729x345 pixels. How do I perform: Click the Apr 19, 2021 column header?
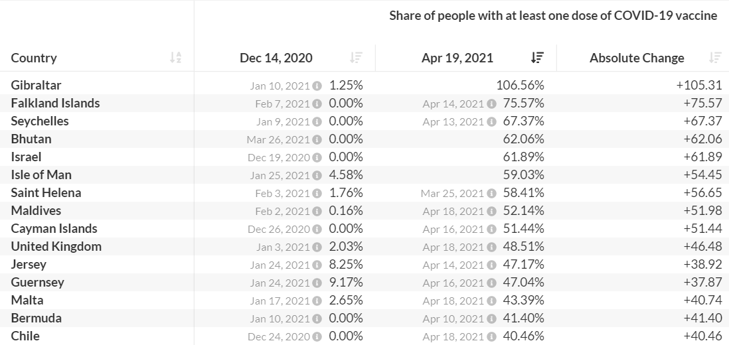tap(457, 58)
